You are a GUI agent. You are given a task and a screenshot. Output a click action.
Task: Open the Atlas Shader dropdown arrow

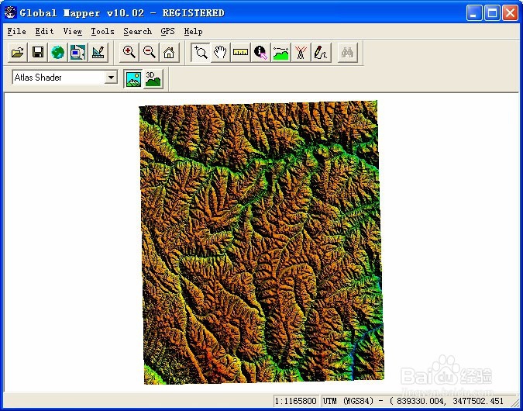tap(111, 78)
